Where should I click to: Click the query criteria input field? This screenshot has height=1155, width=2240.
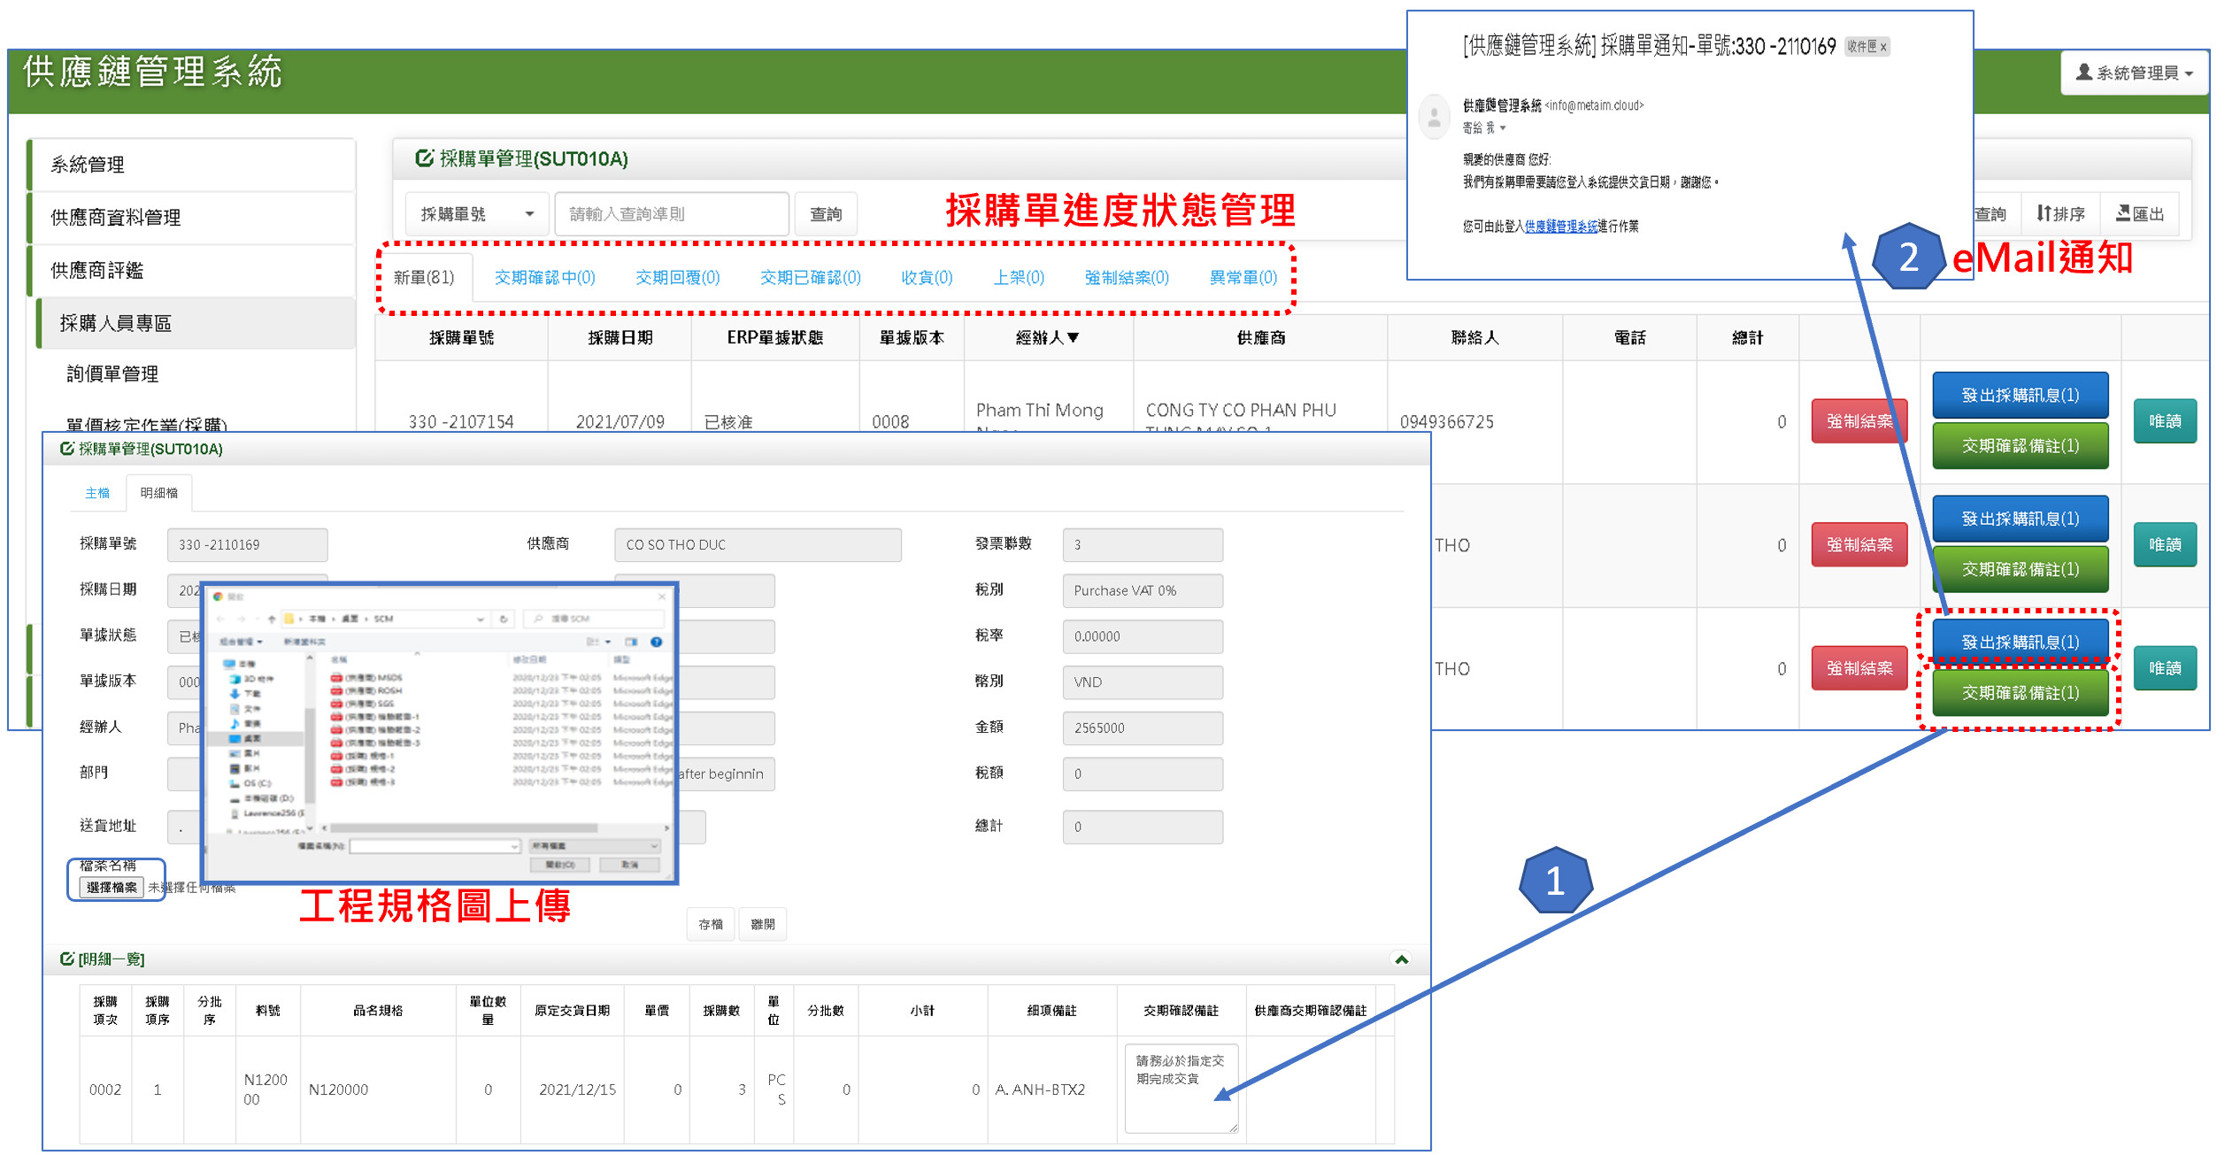pyautogui.click(x=671, y=214)
